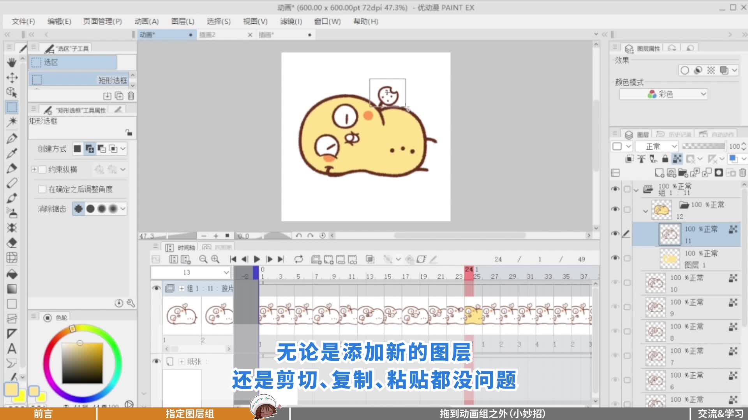
Task: Enable the 约束纵横 checkbox
Action: tap(42, 169)
